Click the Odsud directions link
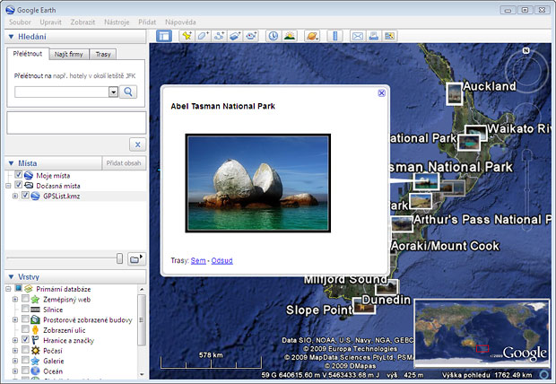The height and width of the screenshot is (384, 556). pyautogui.click(x=222, y=260)
